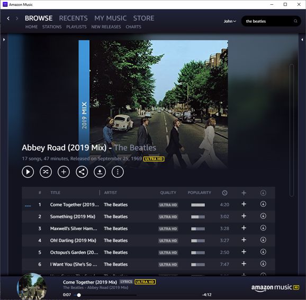Add Maxwell's Silver Hammer to library
306x300 pixels.
click(x=244, y=228)
